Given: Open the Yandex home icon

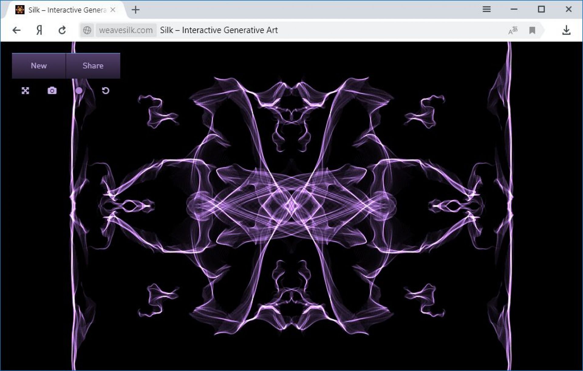Looking at the screenshot, I should (39, 30).
